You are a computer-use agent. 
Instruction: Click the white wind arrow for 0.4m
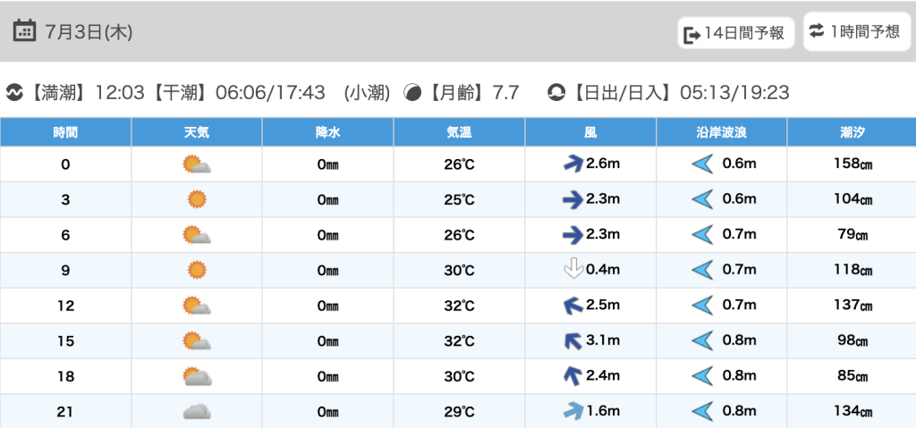click(x=572, y=269)
